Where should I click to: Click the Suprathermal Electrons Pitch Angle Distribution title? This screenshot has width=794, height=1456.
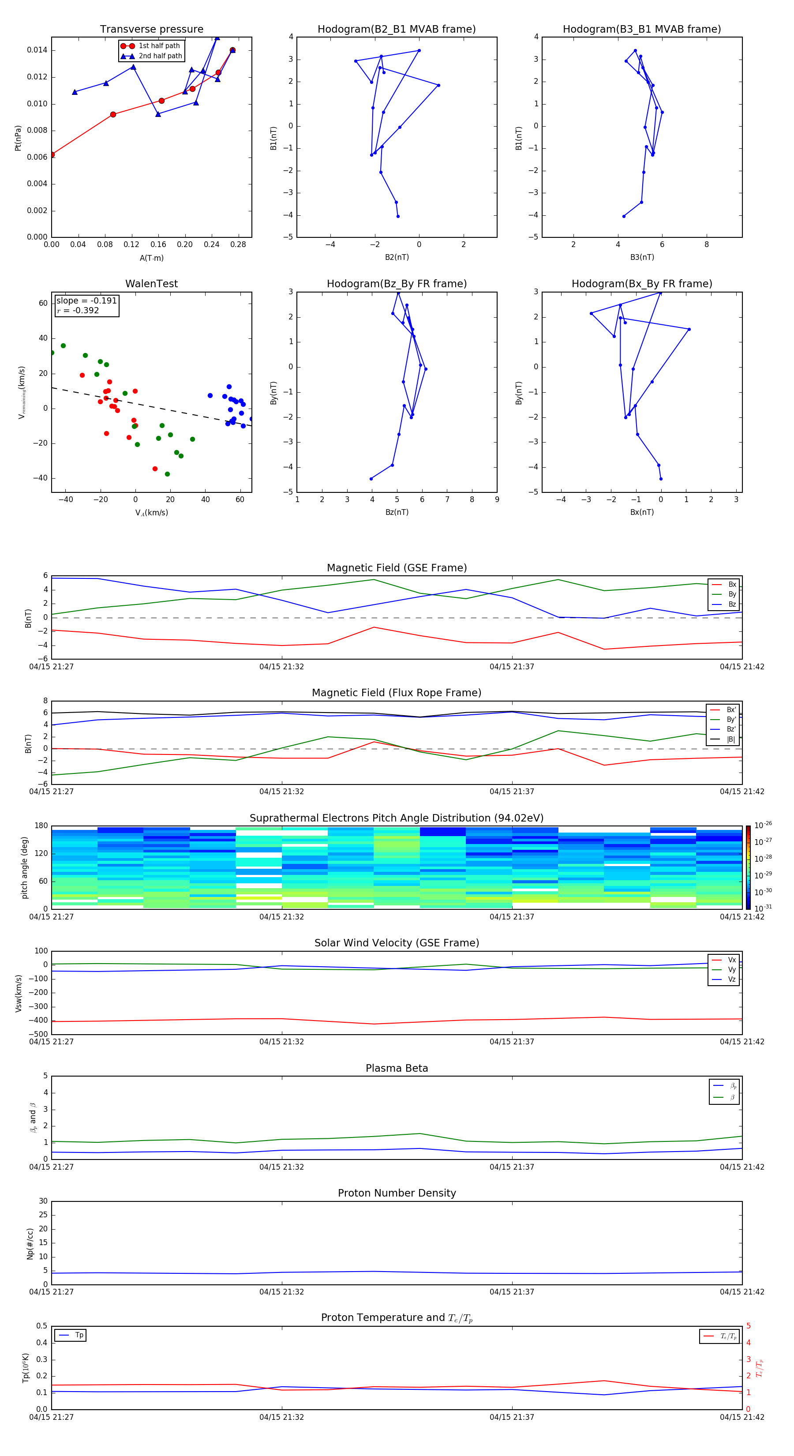pyautogui.click(x=397, y=818)
